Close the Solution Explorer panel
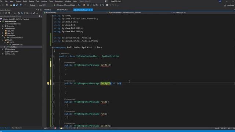This screenshot has width=235, height=132. 41,10
